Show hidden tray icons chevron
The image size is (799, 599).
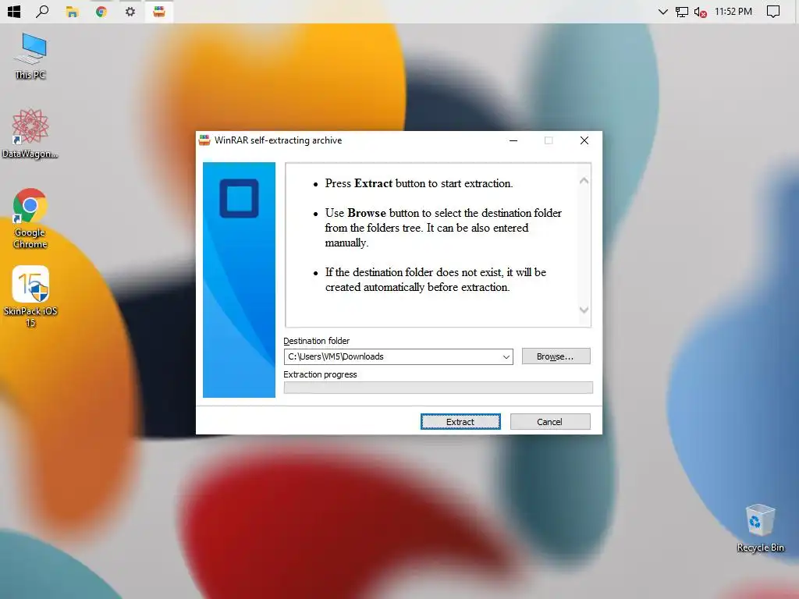pos(662,11)
